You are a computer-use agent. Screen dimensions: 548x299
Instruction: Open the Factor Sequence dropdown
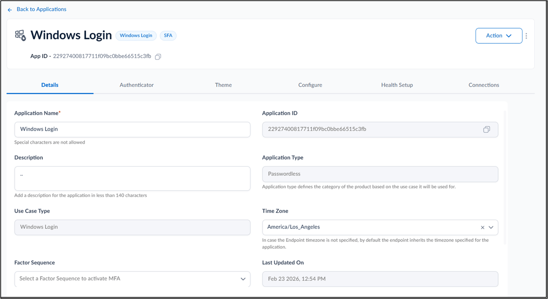132,279
